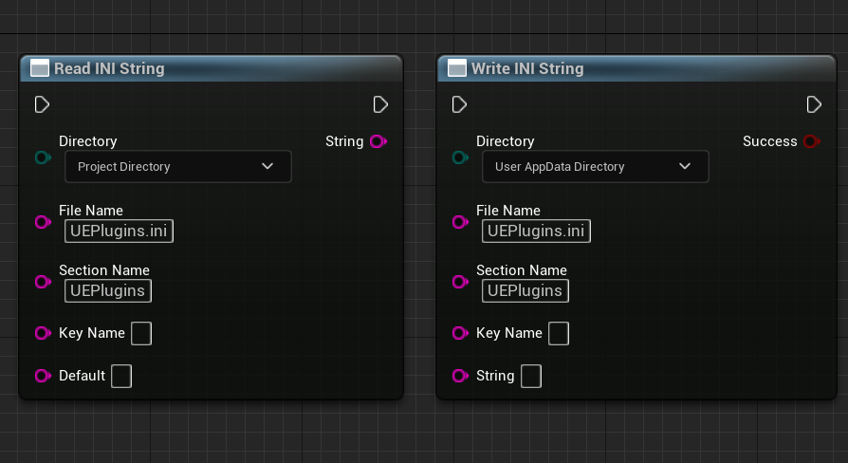Click the Key Name pin on Read INI String
The width and height of the screenshot is (848, 463).
click(43, 333)
